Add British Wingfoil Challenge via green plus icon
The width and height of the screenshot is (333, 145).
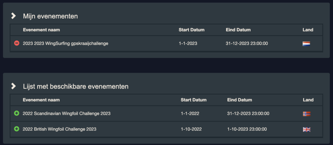[17, 129]
